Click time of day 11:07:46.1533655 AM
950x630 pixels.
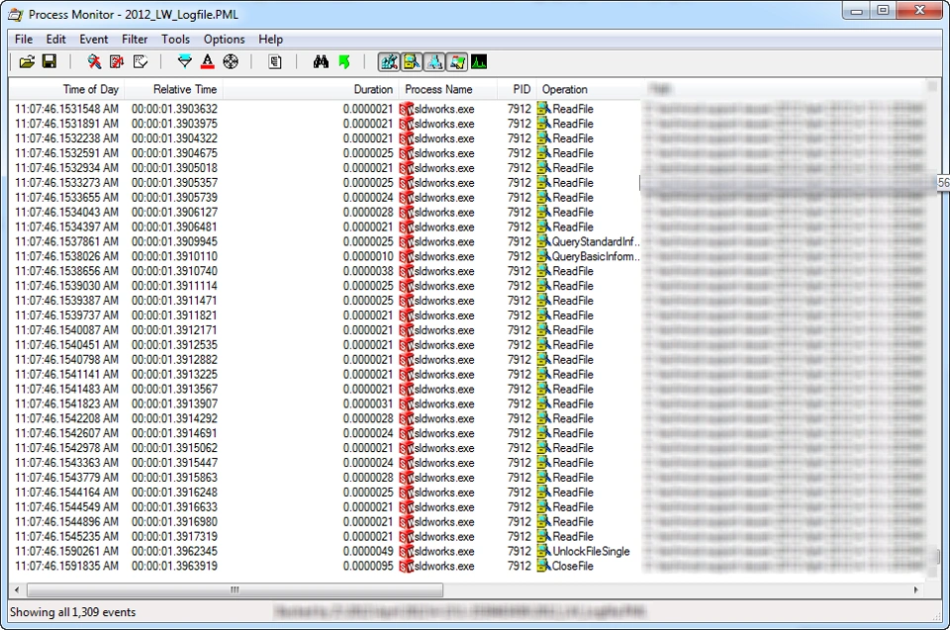click(x=66, y=198)
